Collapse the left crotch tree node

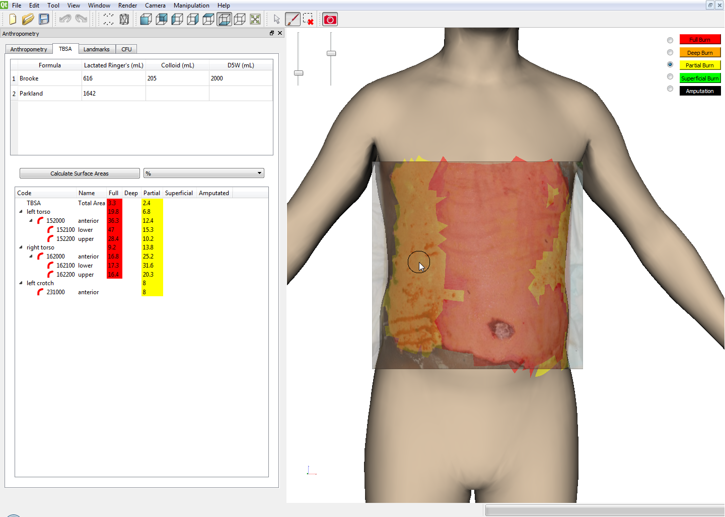(21, 283)
